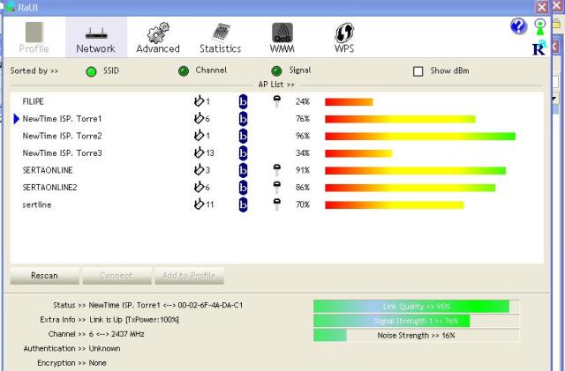Viewport: 565px width, 371px height.
Task: Select the sertline network
Action: [x=276, y=204]
